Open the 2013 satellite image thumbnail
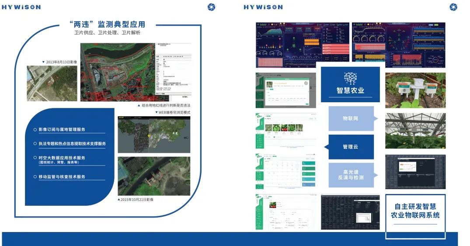 52,83
